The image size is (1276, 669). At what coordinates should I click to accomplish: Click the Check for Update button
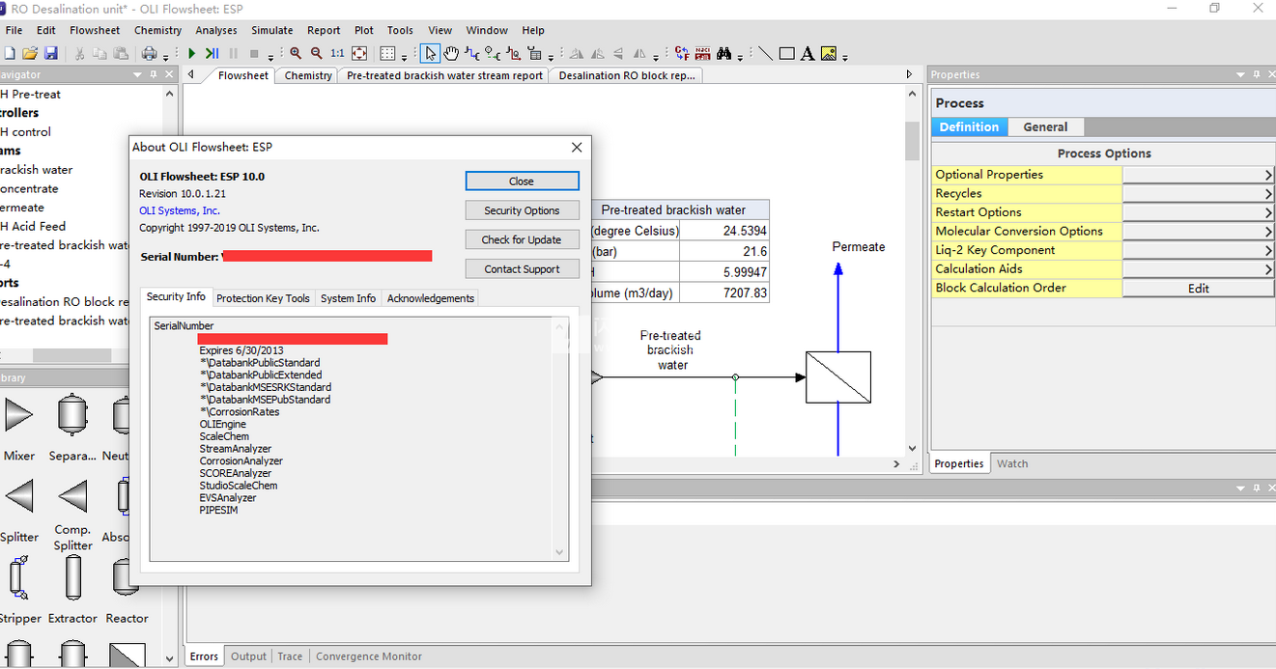click(522, 239)
